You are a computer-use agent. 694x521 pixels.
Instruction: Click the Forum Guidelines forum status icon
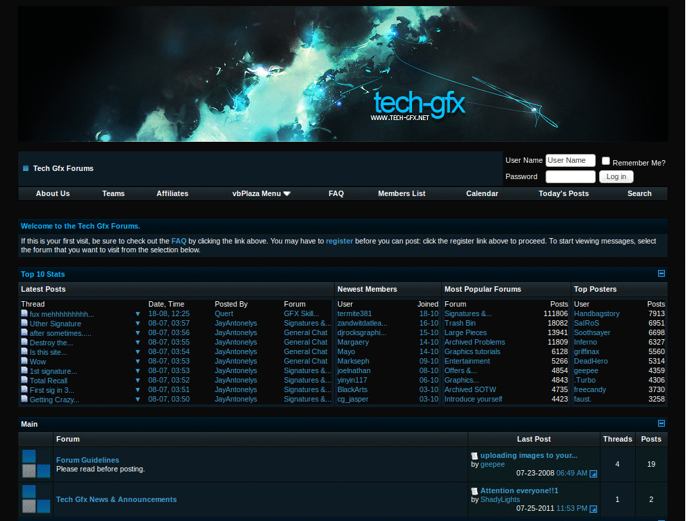[x=35, y=464]
